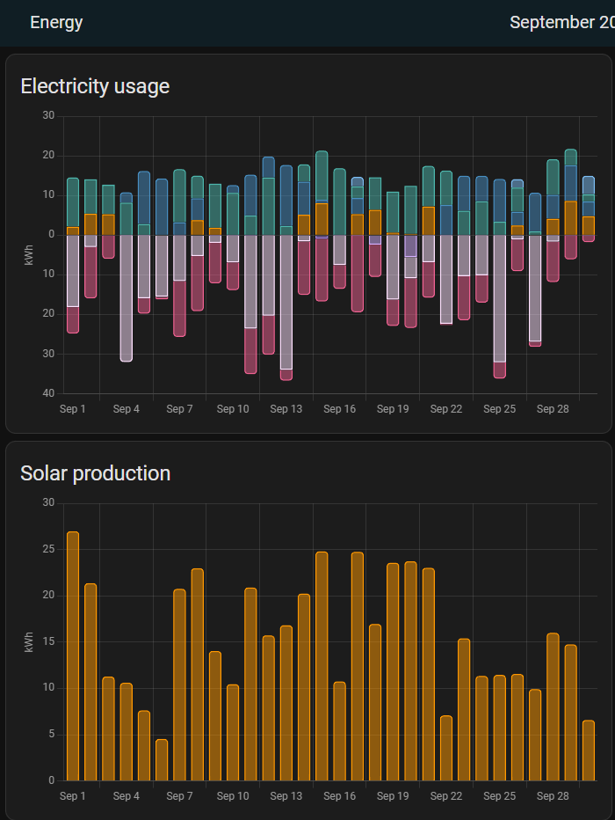Click the Electricity usage card title
The height and width of the screenshot is (820, 615).
pyautogui.click(x=96, y=86)
